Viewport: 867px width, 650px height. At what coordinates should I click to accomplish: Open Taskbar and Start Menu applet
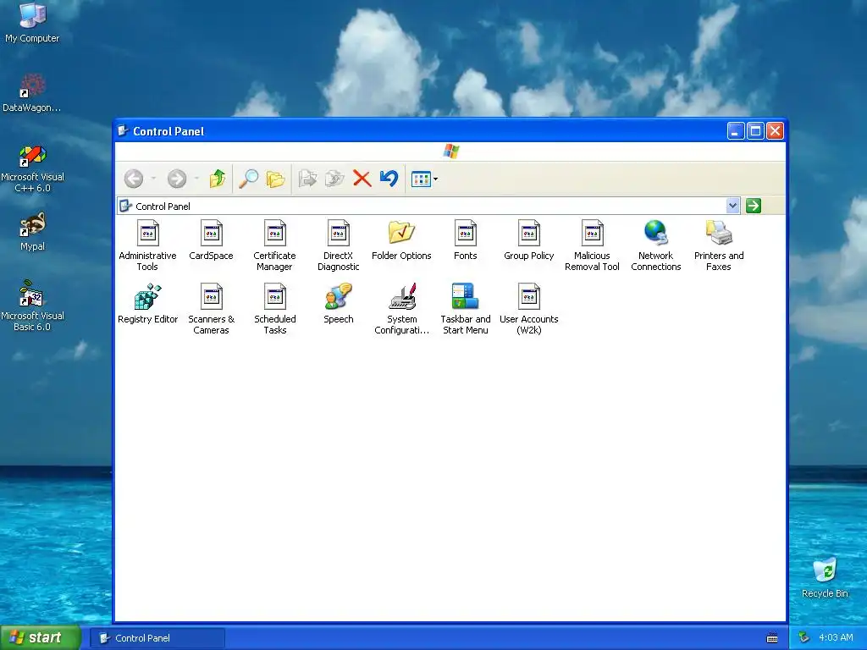coord(466,309)
